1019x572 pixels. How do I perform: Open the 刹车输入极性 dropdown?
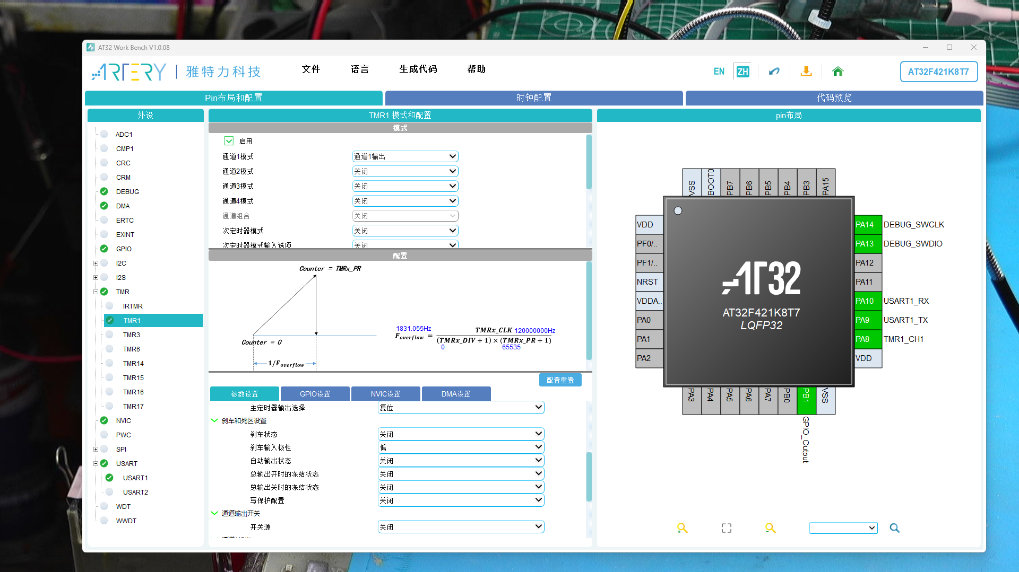(461, 447)
